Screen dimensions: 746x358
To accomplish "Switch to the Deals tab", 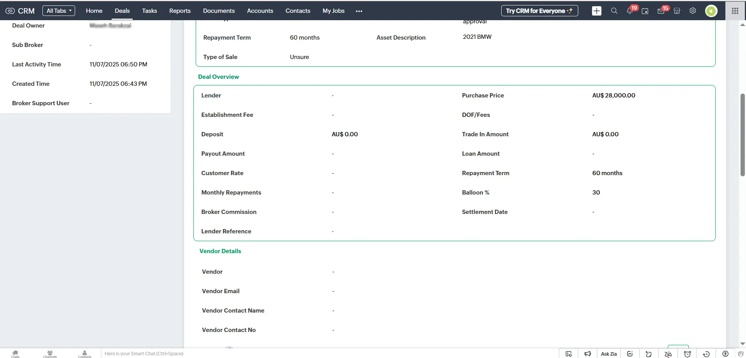I will [x=122, y=11].
